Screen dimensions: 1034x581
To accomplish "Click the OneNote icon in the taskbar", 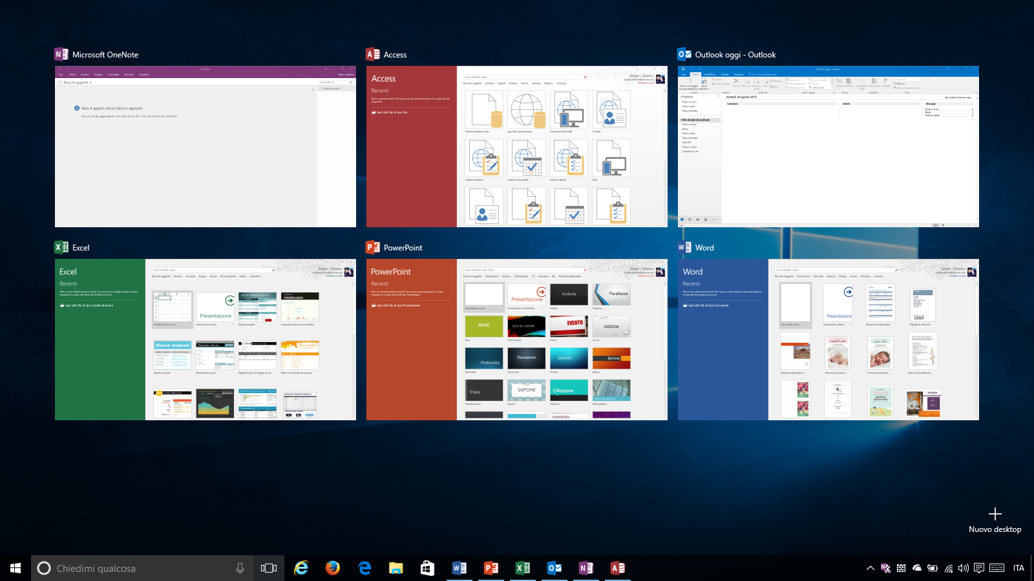I will coord(586,568).
